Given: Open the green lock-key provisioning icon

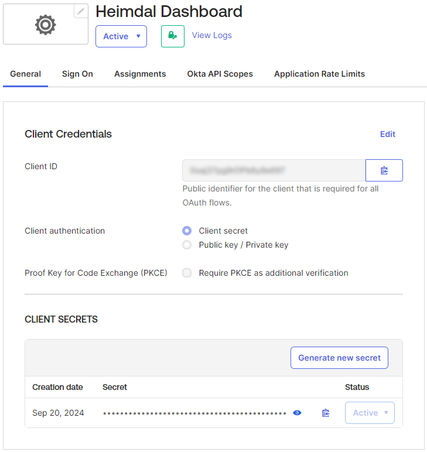Looking at the screenshot, I should tap(172, 36).
